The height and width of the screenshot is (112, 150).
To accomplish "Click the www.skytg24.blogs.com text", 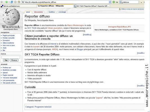I will pyautogui.click(x=93, y=82).
